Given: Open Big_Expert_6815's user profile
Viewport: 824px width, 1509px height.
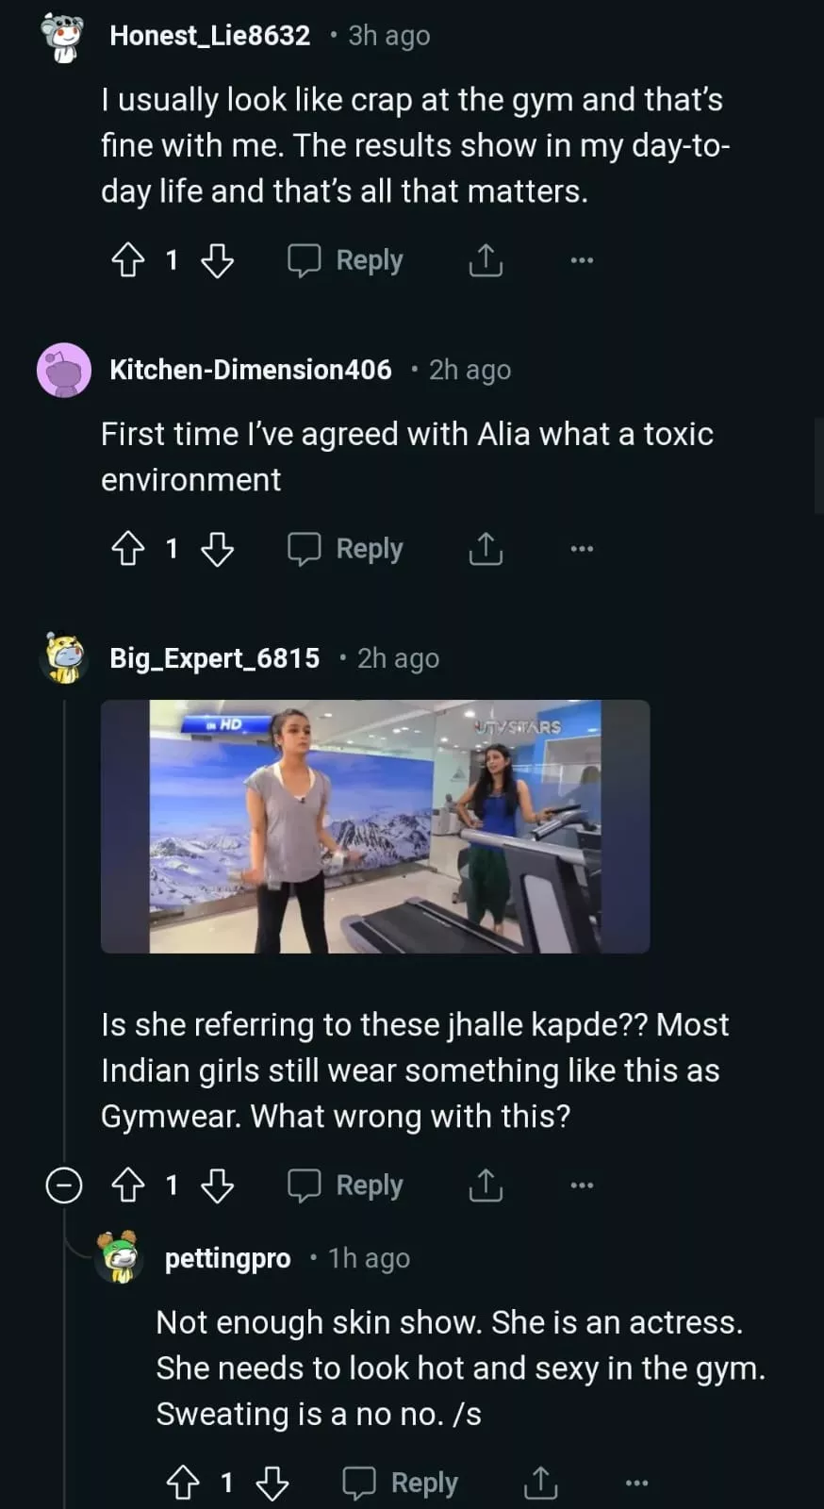Looking at the screenshot, I should [x=214, y=658].
